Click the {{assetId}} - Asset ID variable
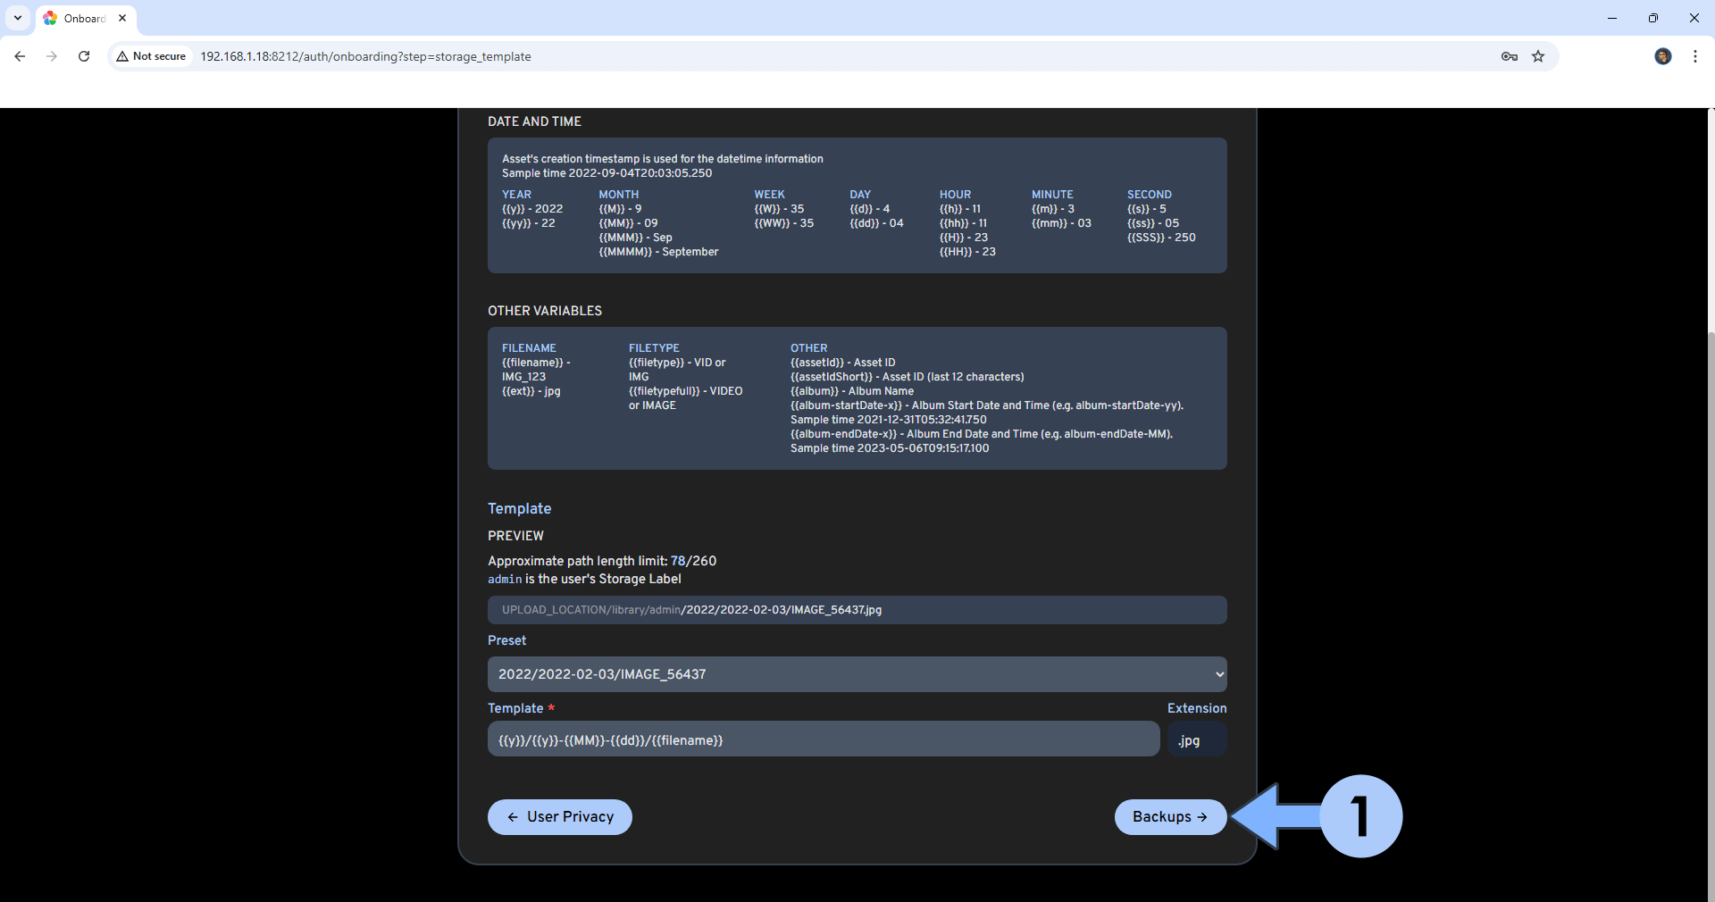The height and width of the screenshot is (902, 1715). pos(842,363)
